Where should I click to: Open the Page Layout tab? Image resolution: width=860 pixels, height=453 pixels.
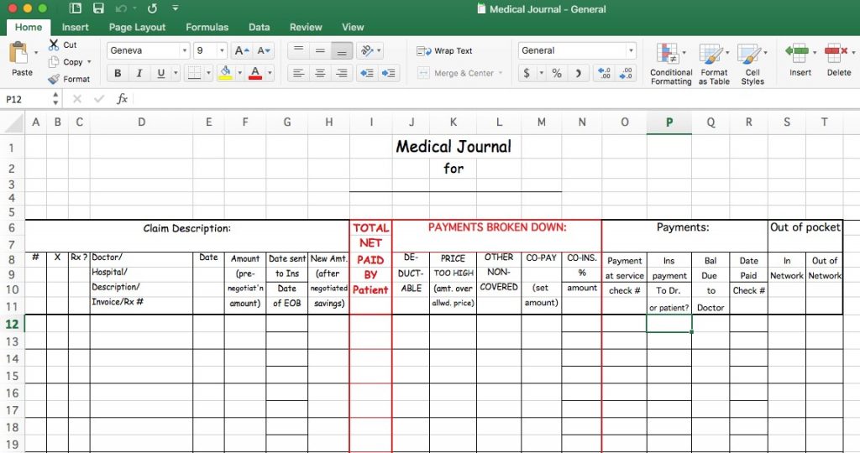[137, 27]
